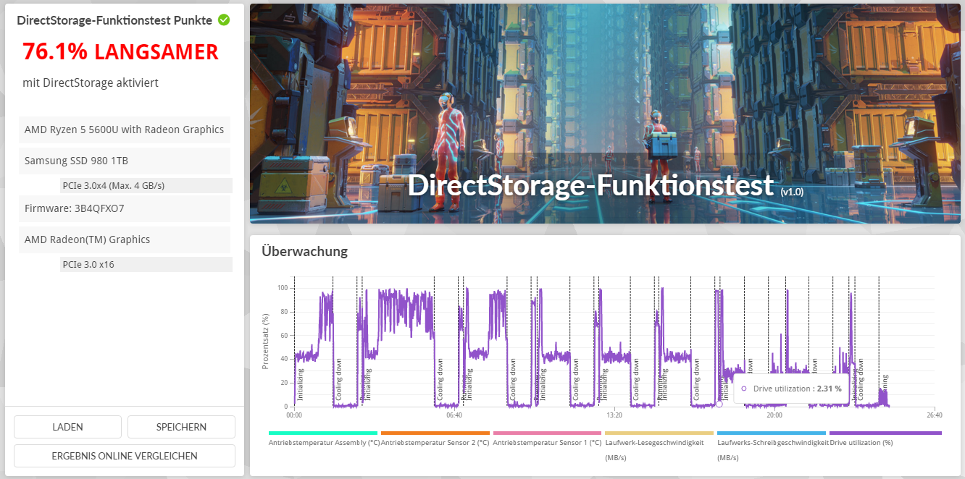Click the green checkmark validity icon
The width and height of the screenshot is (965, 479).
pyautogui.click(x=224, y=20)
